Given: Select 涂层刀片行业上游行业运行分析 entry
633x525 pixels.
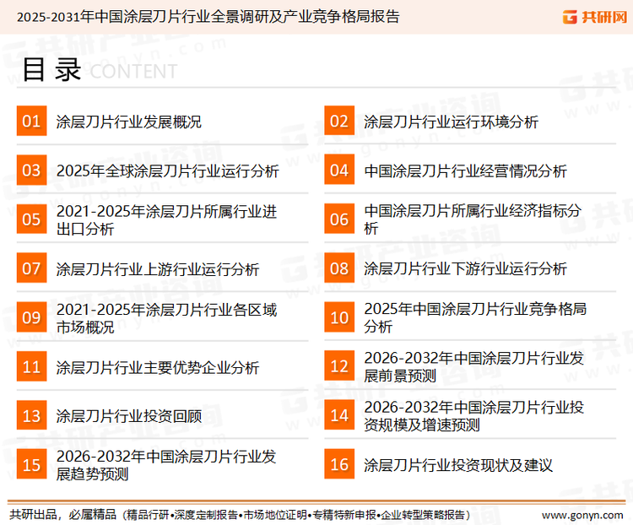Looking at the screenshot, I should coord(158,269).
